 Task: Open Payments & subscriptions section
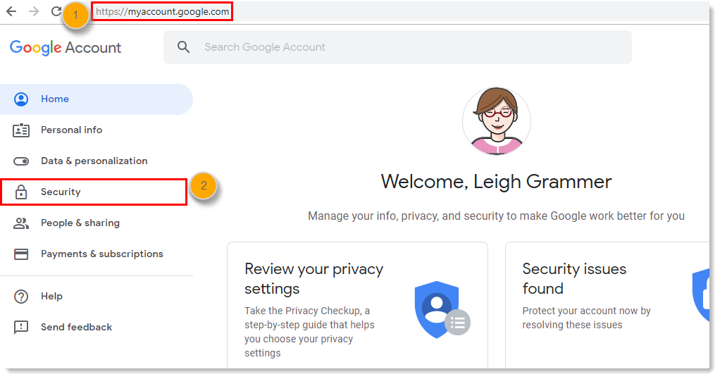pyautogui.click(x=102, y=254)
